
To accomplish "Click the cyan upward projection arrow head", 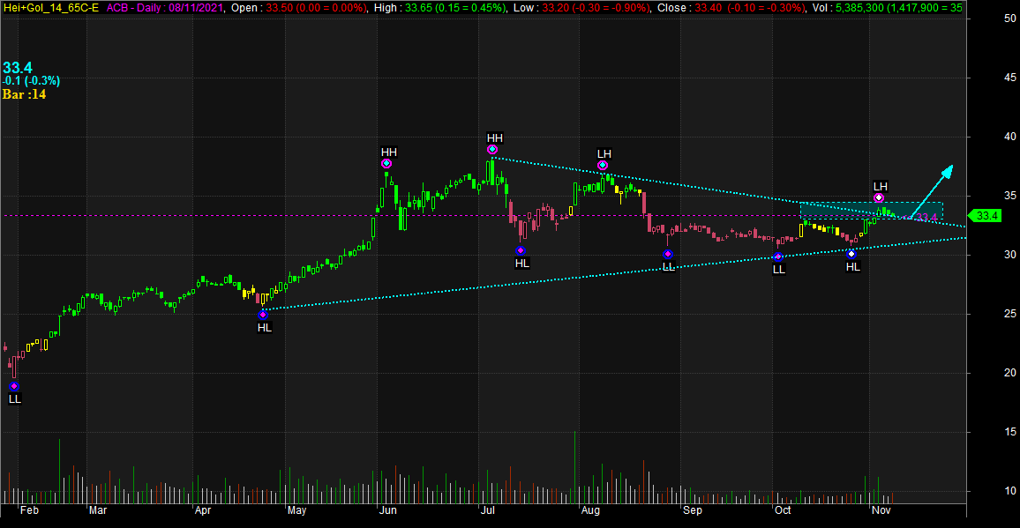I will coord(948,169).
